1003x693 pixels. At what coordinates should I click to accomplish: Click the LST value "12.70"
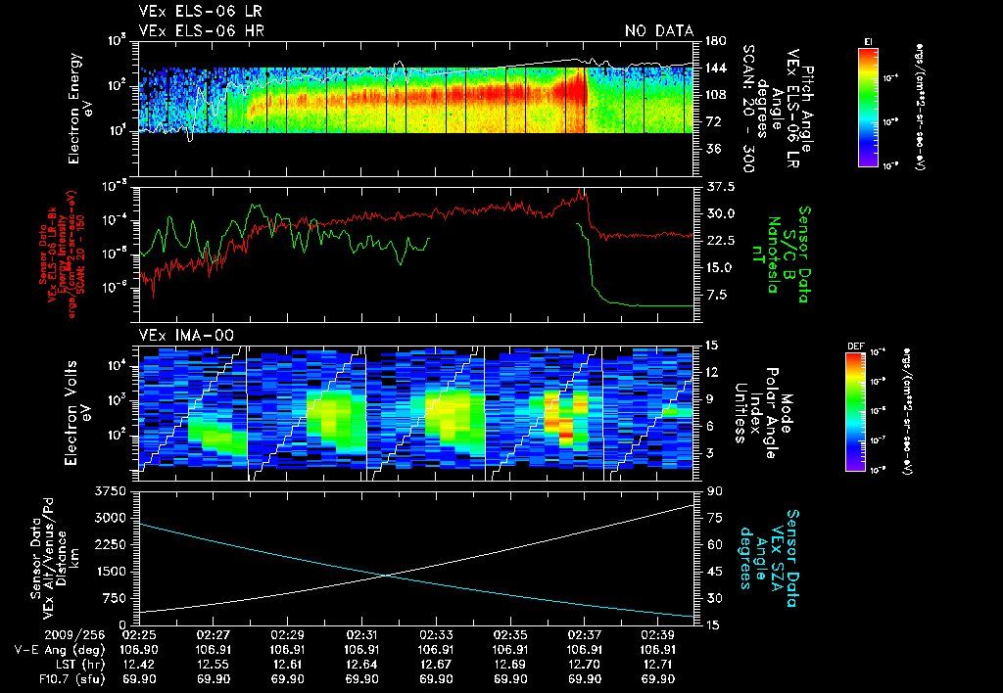tap(584, 665)
